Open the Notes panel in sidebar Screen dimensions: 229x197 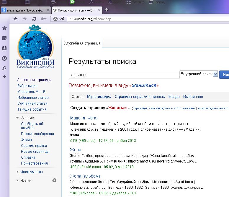(4, 38)
